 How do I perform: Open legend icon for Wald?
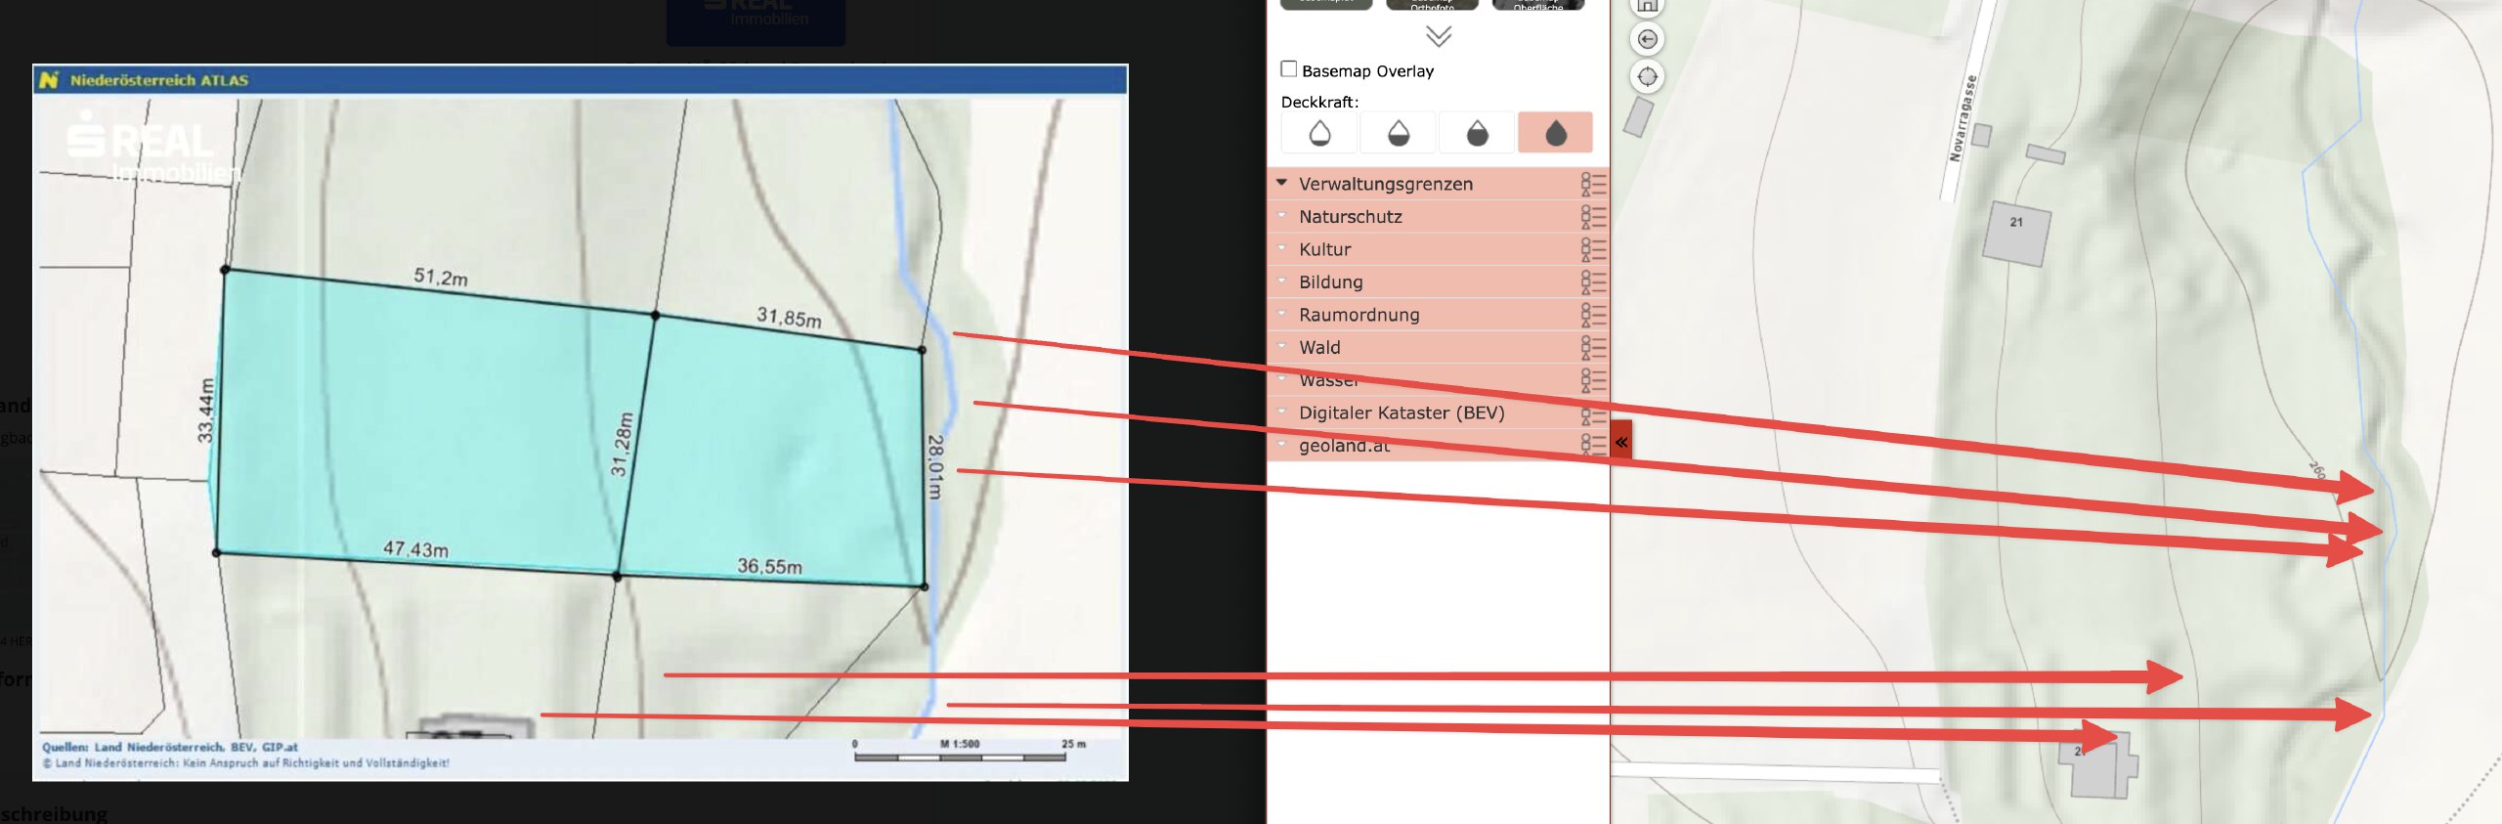1593,347
